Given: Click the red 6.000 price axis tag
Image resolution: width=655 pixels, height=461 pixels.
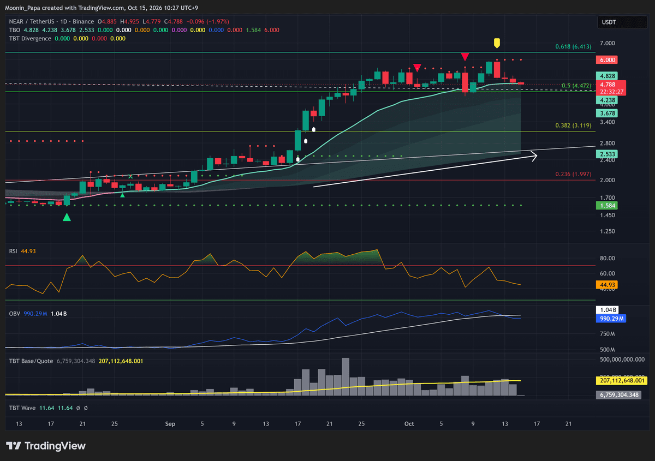Looking at the screenshot, I should (608, 60).
